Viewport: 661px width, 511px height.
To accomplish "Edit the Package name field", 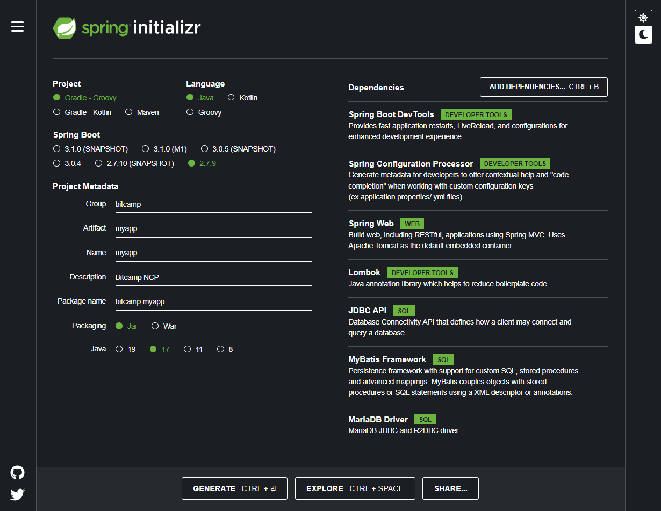I will pyautogui.click(x=213, y=301).
